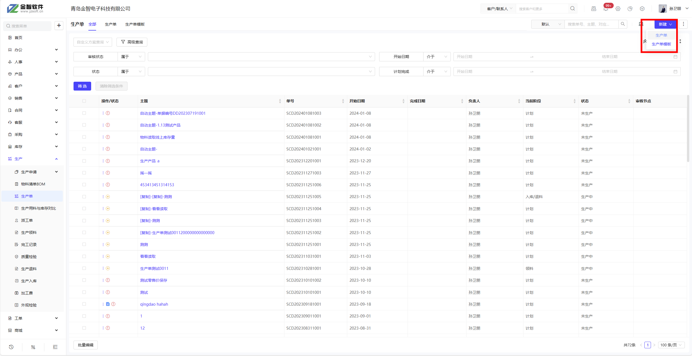Image resolution: width=692 pixels, height=356 pixels.
Task: Collapse the sidebar using the indent icon
Action: tap(55, 347)
